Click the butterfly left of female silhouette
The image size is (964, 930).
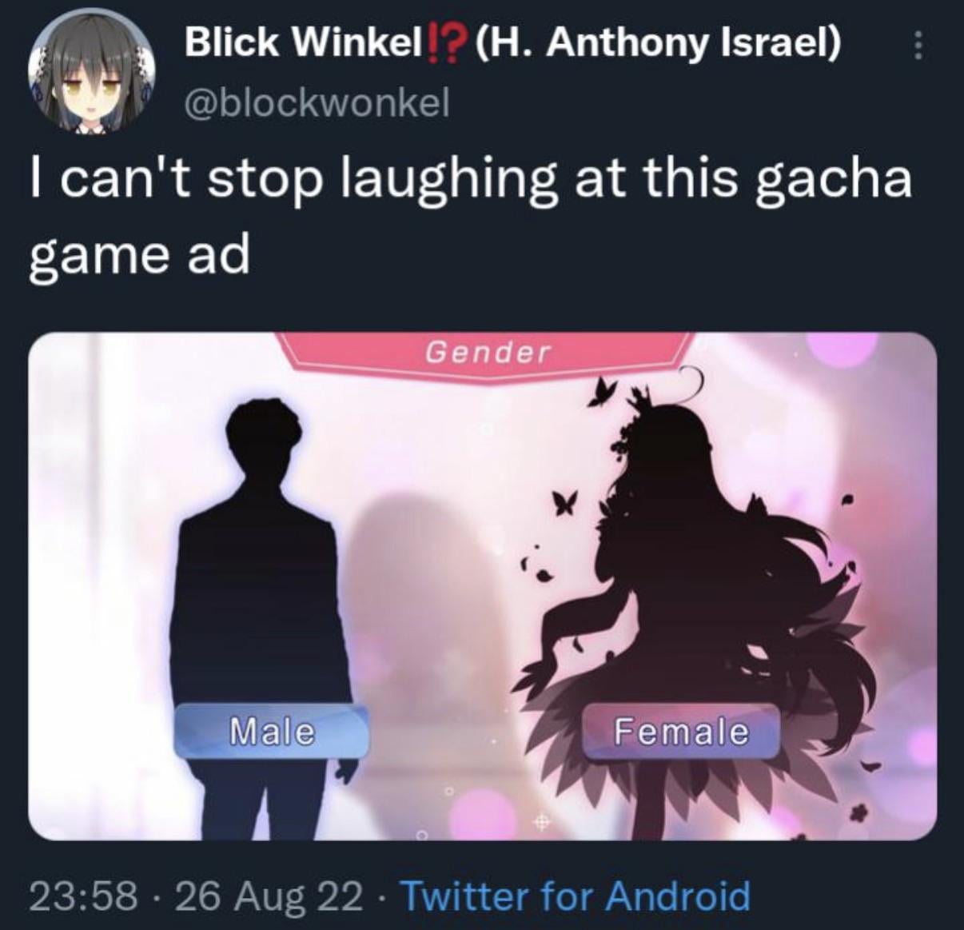coord(565,502)
